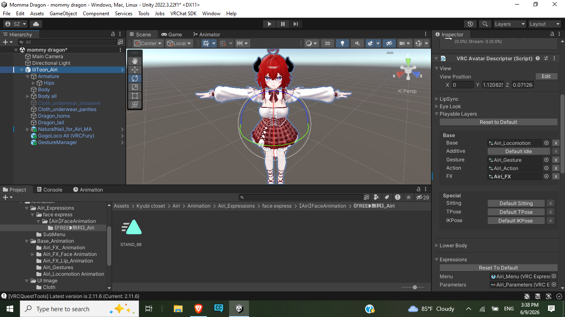The height and width of the screenshot is (317, 565).
Task: Toggle scene effects skybox icon
Action: 370,43
